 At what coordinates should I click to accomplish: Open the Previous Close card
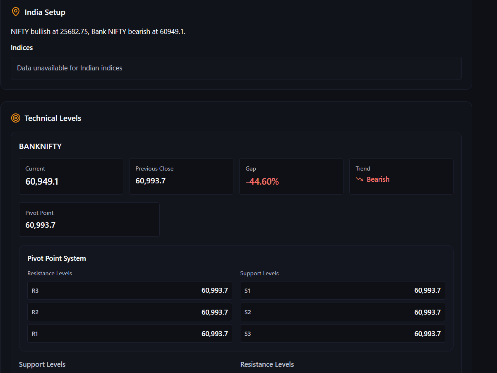tap(181, 176)
